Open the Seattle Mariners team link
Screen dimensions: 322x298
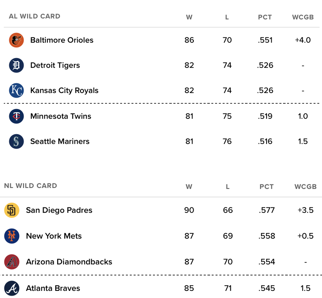(x=60, y=142)
